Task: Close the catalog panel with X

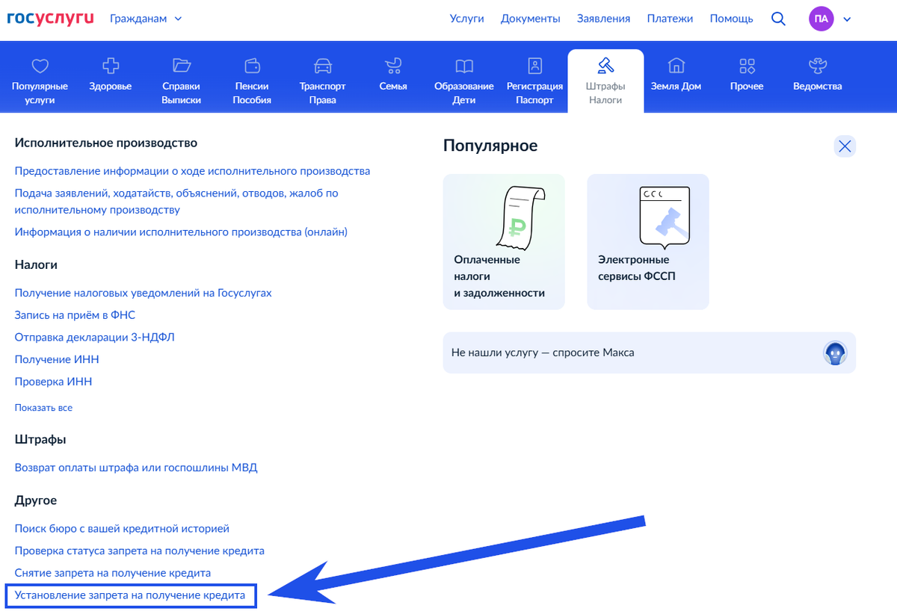Action: tap(845, 146)
